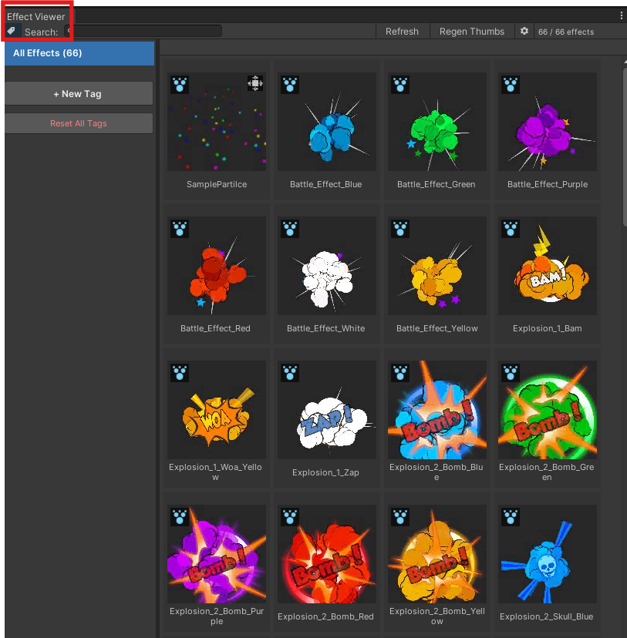This screenshot has height=638, width=627.
Task: Click the move gizmo icon on SamplePartilce
Action: click(255, 83)
